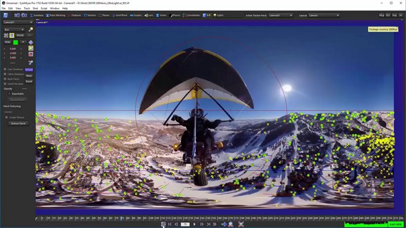The image size is (406, 228).
Task: Open the Lights room
Action: point(218,15)
